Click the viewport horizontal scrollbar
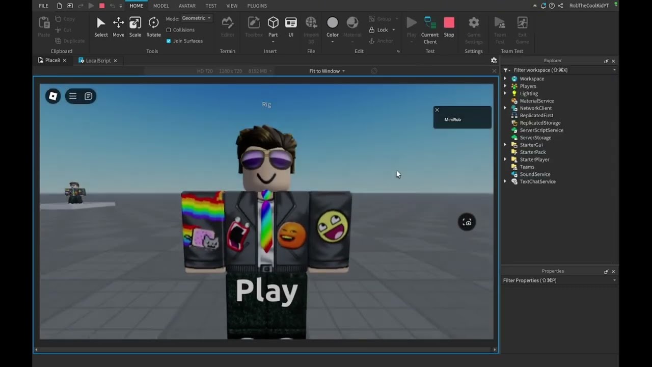652x367 pixels. [266, 350]
